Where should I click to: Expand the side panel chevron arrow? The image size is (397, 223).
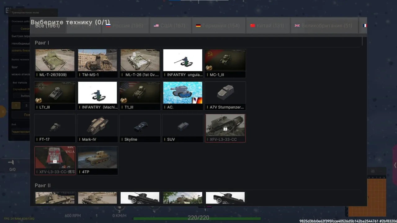(395, 165)
